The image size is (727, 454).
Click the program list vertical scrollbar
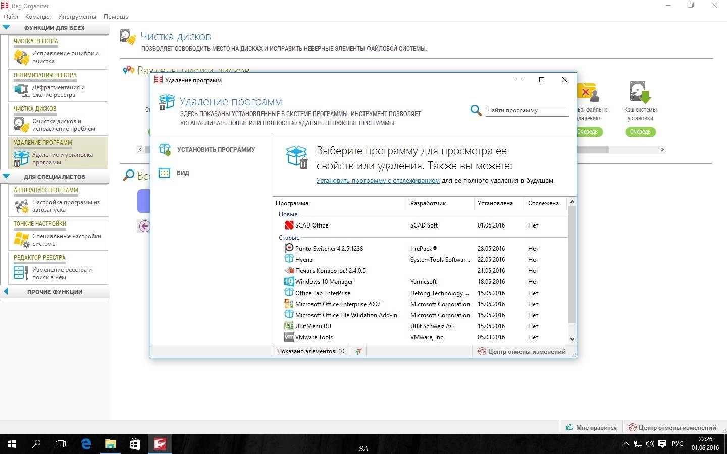[572, 265]
